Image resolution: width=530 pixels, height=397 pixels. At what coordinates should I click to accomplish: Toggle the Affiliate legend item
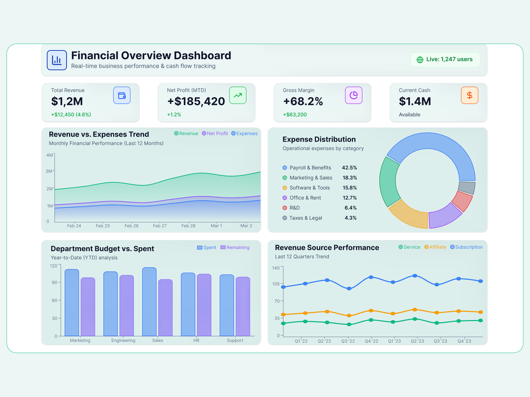[435, 247]
